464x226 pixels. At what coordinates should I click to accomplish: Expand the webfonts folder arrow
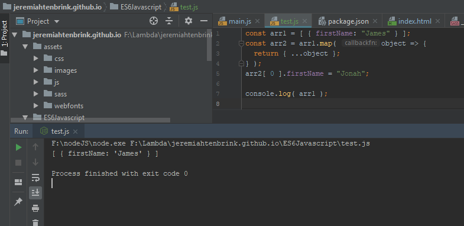36,106
